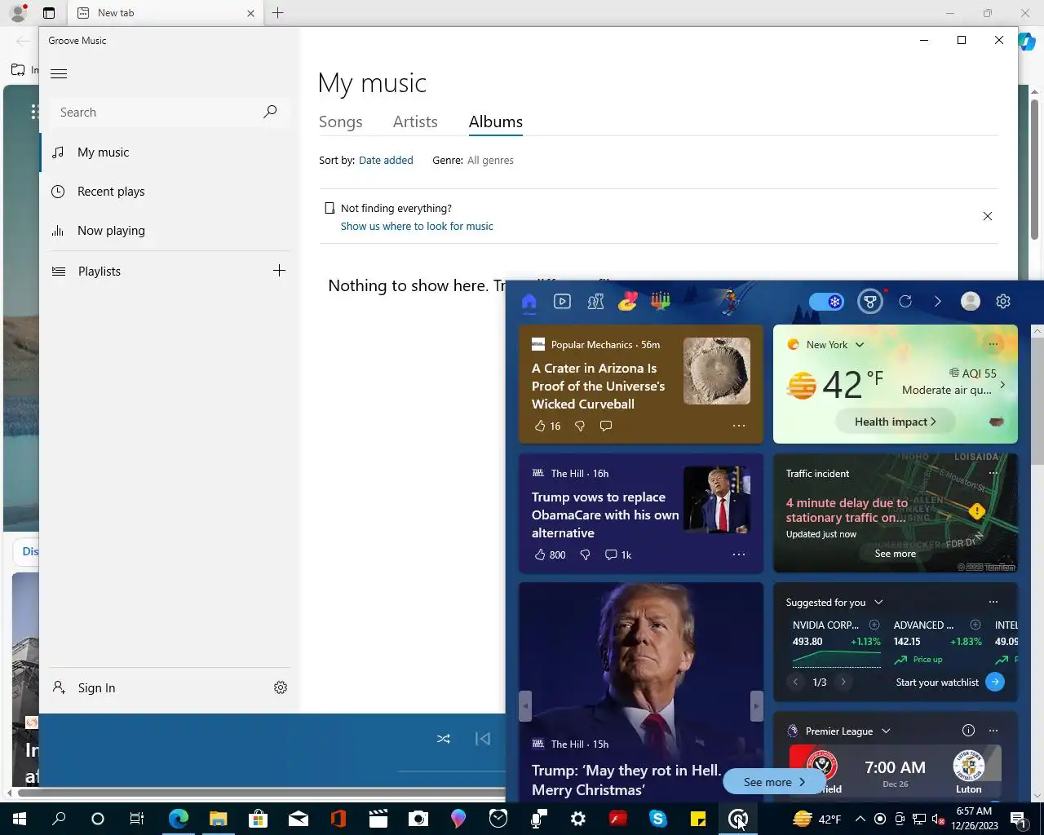The height and width of the screenshot is (835, 1044).
Task: Switch to the Songs tab
Action: (x=340, y=121)
